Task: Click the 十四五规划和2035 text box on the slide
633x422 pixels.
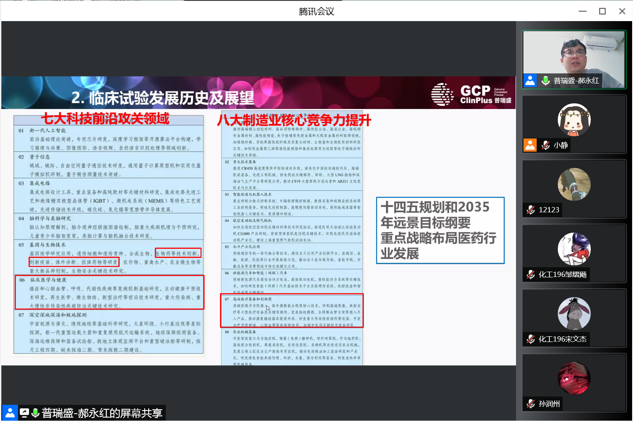Action: [x=440, y=230]
